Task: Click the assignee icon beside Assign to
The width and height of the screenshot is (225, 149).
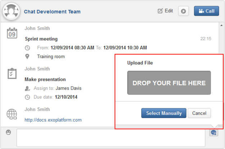Action: (27, 88)
